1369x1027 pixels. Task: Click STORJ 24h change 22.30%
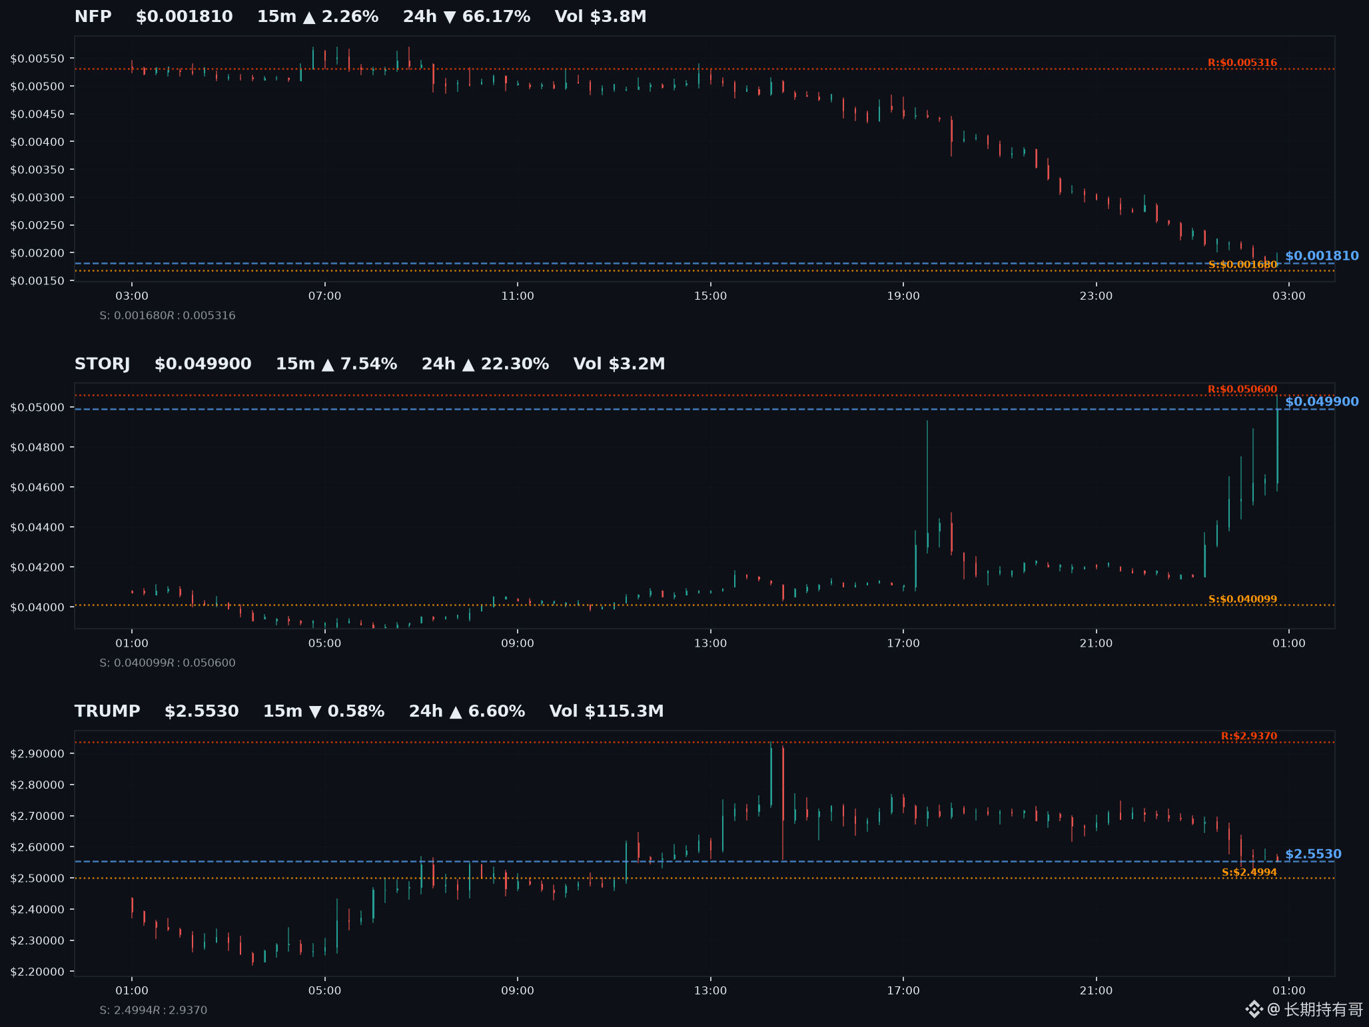(486, 364)
